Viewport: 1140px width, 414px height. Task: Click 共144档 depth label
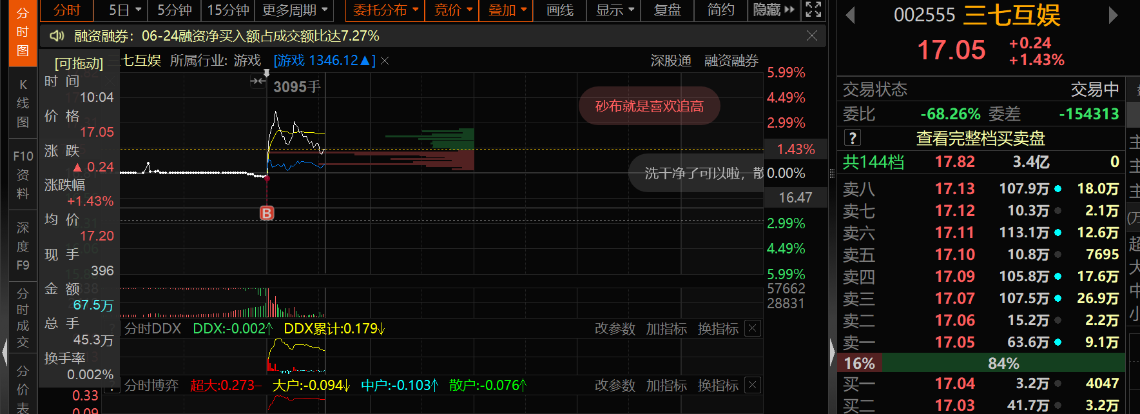point(873,162)
